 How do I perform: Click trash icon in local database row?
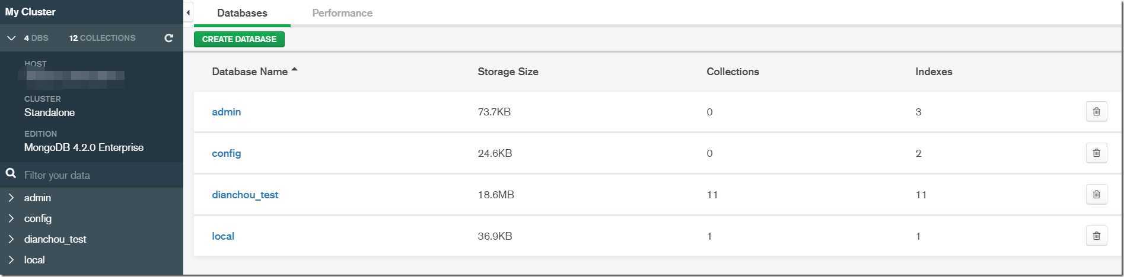[1096, 236]
